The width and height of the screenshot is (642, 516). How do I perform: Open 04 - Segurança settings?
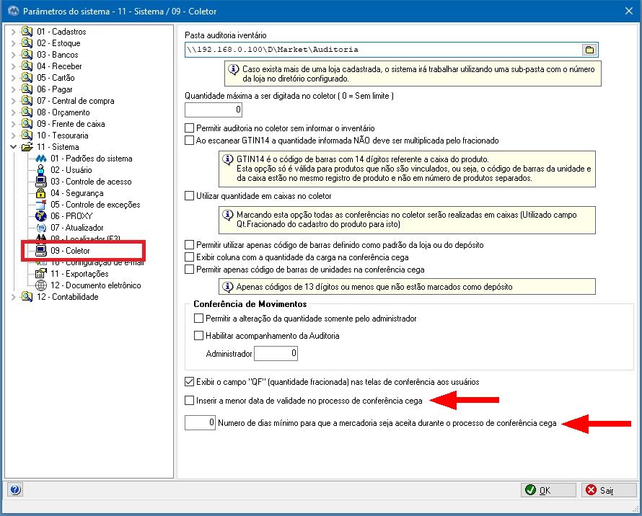[x=77, y=192]
